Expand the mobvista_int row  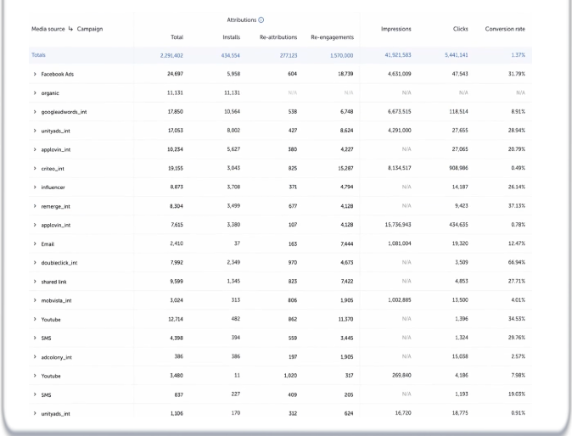coord(35,300)
